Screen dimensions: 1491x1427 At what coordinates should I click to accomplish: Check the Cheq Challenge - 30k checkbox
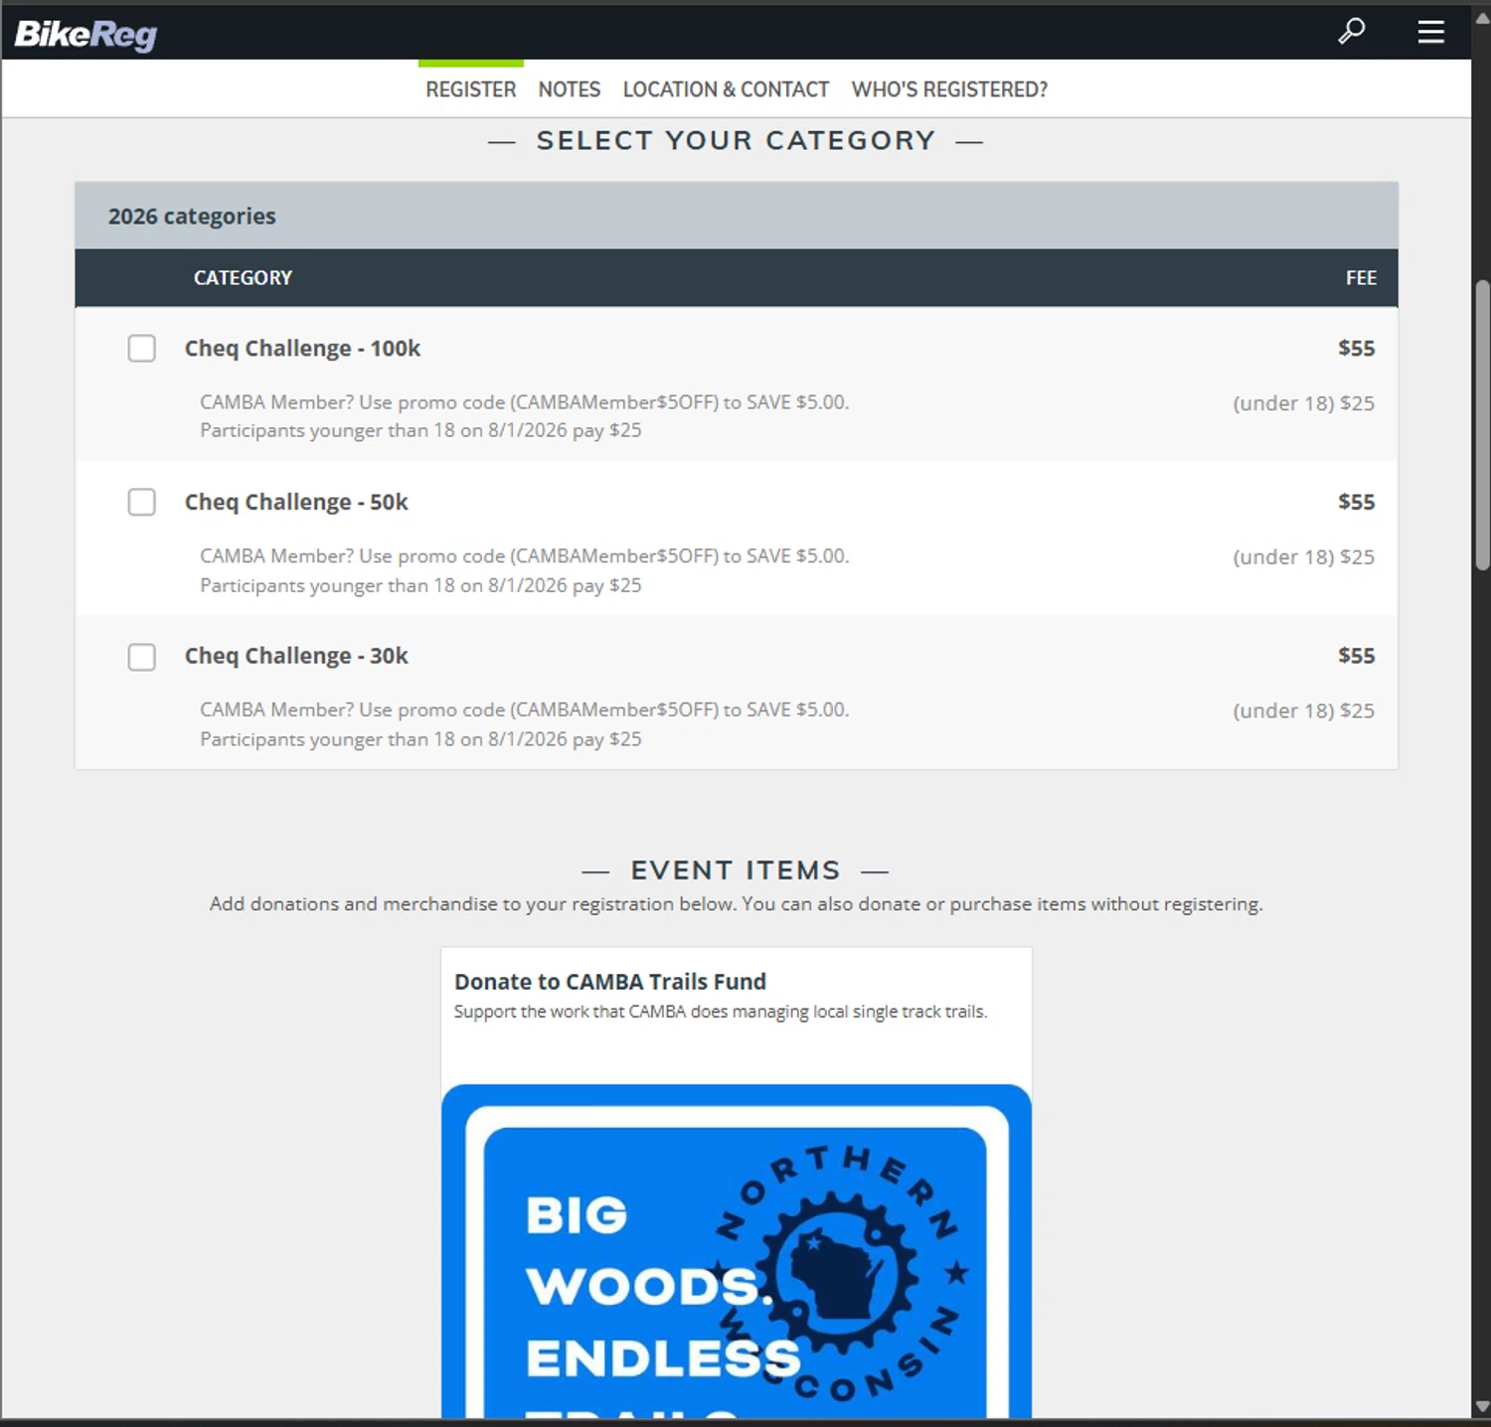142,657
